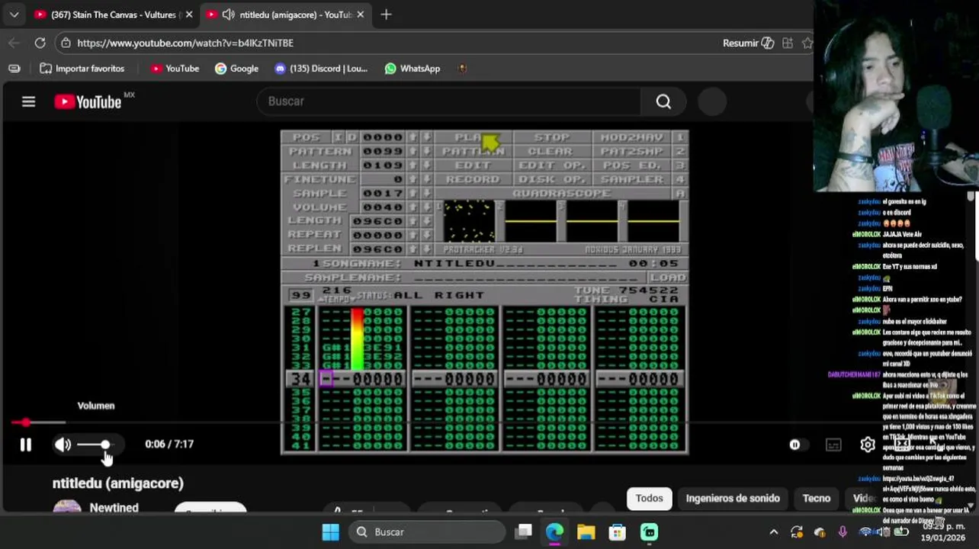Open the browser tab list dropdown
Image resolution: width=979 pixels, height=549 pixels.
tap(14, 14)
